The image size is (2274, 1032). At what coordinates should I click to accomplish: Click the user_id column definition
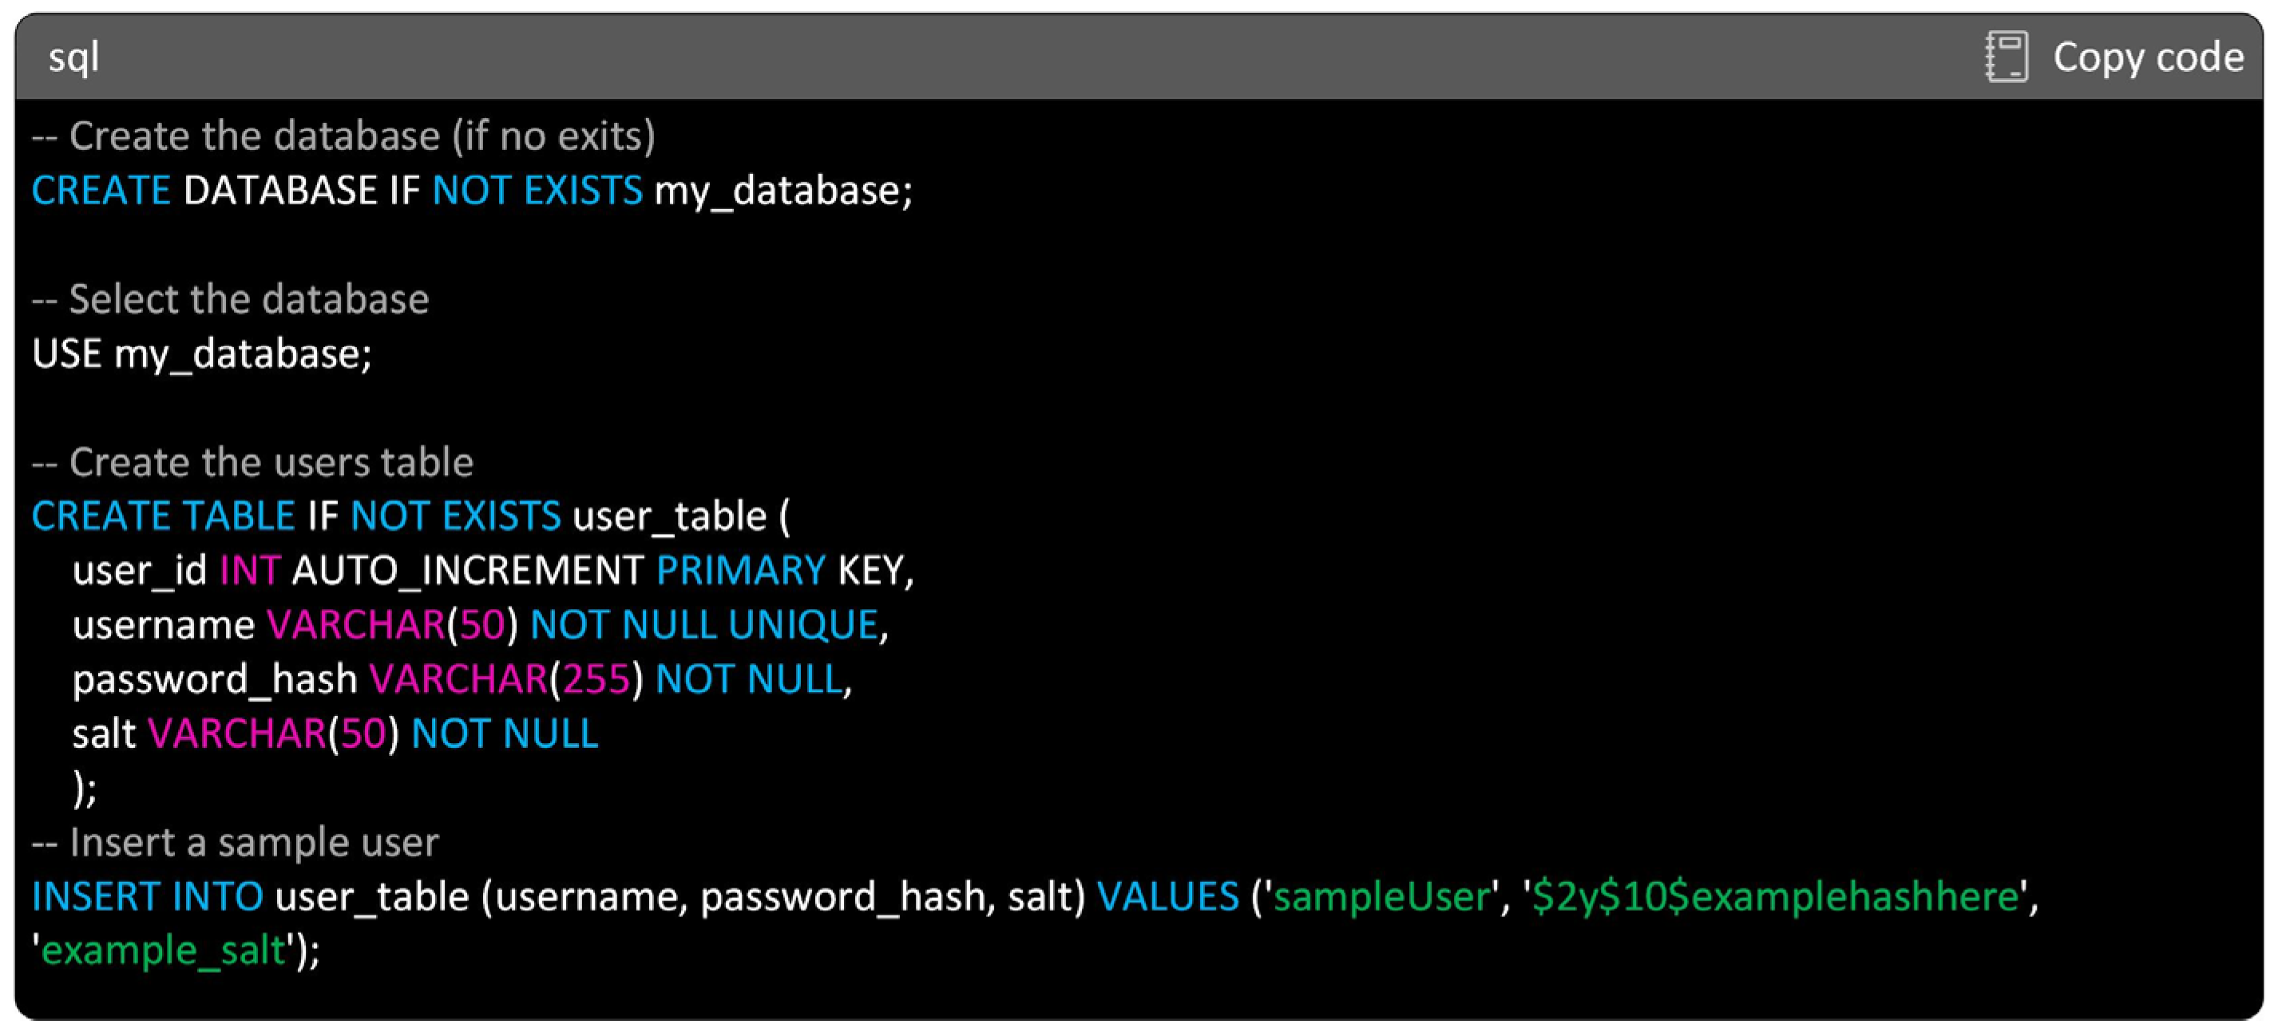140,571
